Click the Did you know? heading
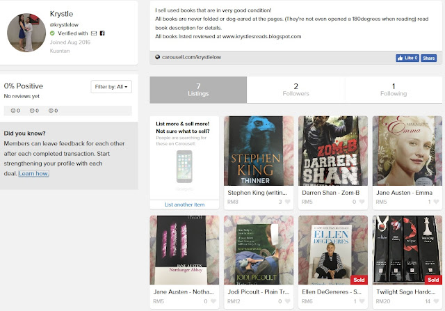 25,133
